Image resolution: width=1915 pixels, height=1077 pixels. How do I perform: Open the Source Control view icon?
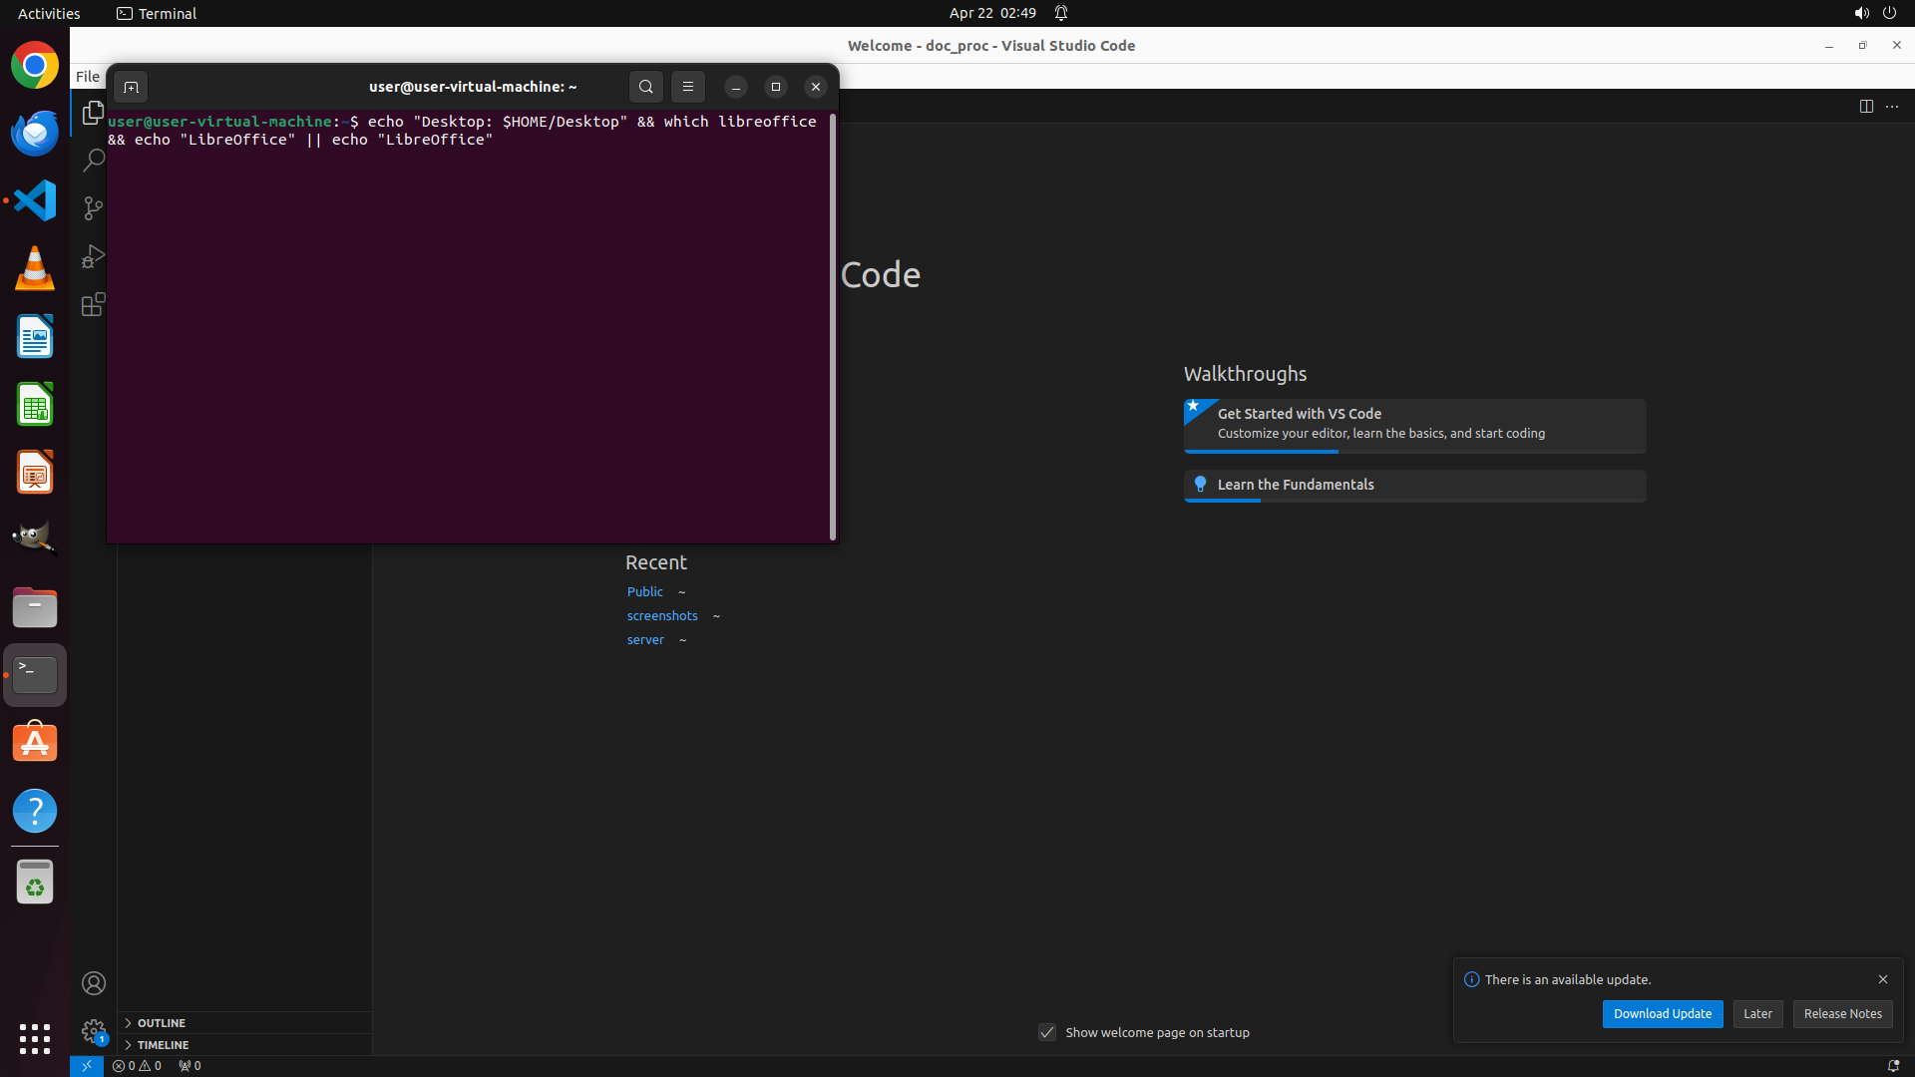pyautogui.click(x=93, y=208)
